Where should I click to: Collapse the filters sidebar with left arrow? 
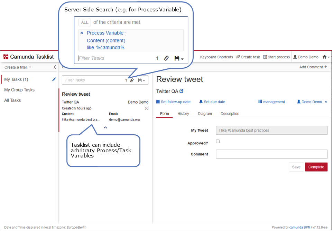coord(55,67)
